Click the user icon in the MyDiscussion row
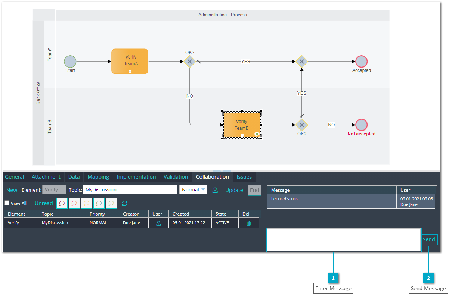The width and height of the screenshot is (452, 298). click(x=158, y=223)
